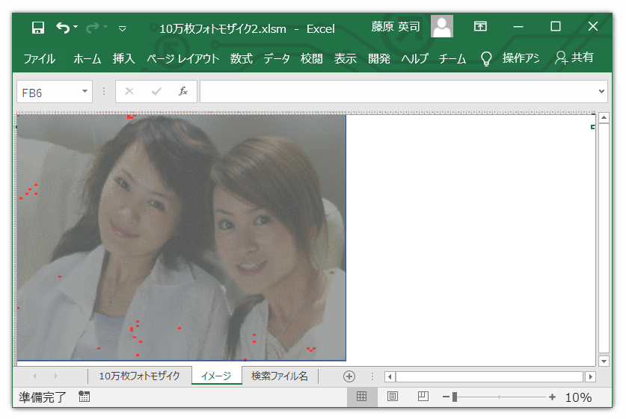Viewport: 626px width, 419px height.
Task: Select the イメージ sheet tab
Action: coord(216,376)
